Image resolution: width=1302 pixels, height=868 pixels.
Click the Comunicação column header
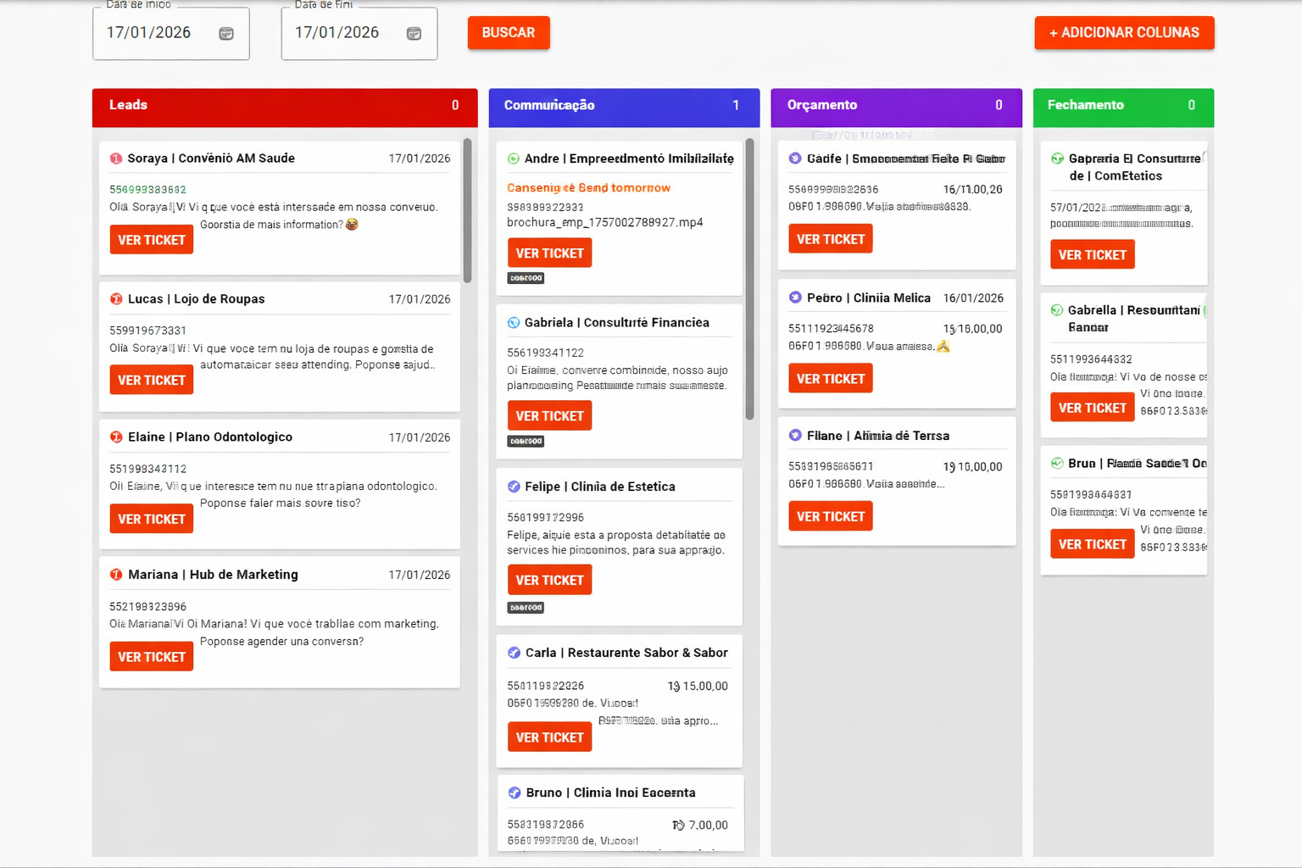[x=624, y=107]
